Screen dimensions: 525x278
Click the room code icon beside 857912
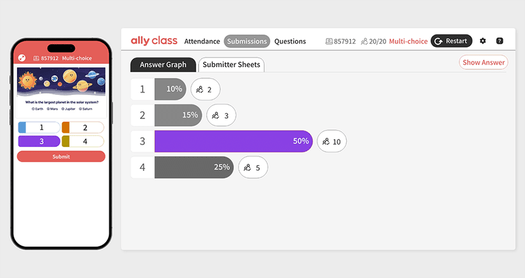(x=329, y=42)
